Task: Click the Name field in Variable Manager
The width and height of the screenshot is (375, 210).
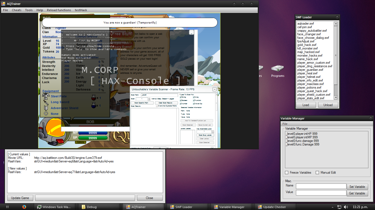Action: coord(321,186)
